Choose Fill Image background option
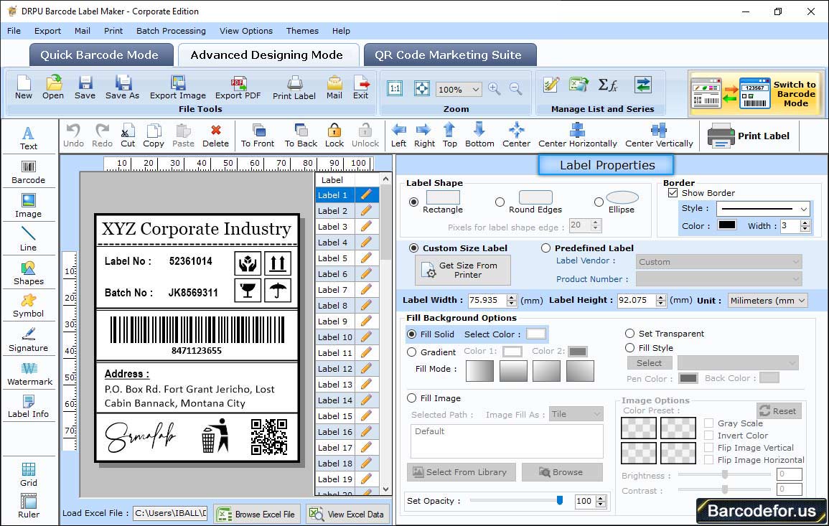This screenshot has height=526, width=829. 412,398
